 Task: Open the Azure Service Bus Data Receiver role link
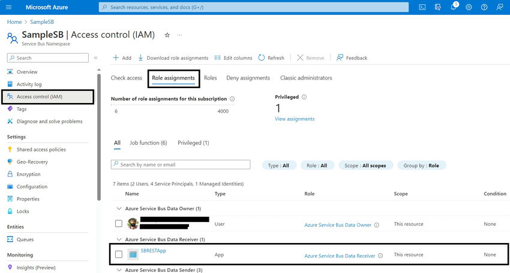point(340,256)
